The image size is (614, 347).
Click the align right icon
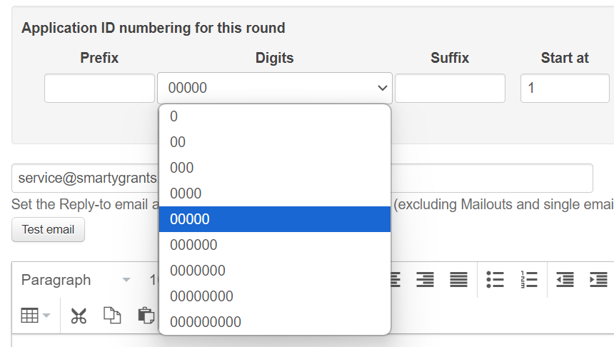pos(426,280)
